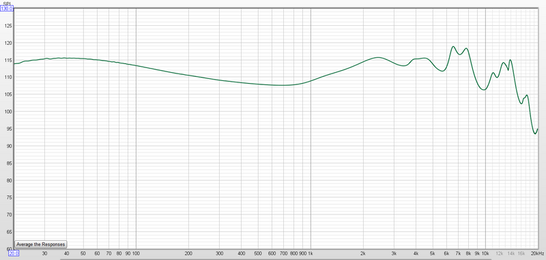Click the 4k frequency axis label
This screenshot has width=546, height=260.
pyautogui.click(x=416, y=253)
